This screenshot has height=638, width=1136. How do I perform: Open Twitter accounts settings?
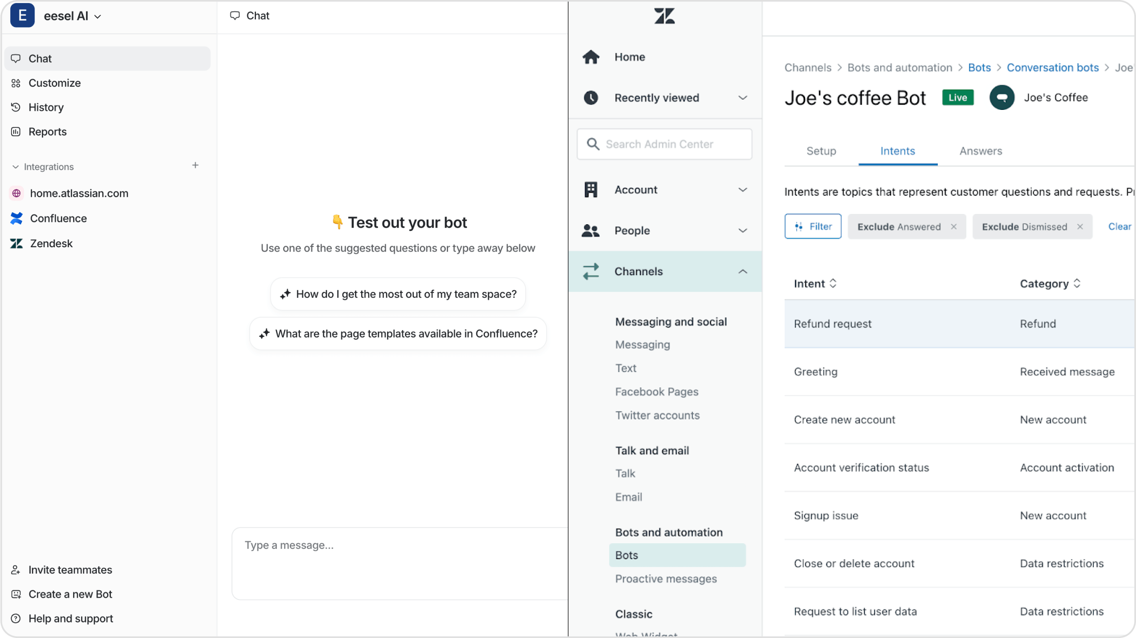pos(657,415)
